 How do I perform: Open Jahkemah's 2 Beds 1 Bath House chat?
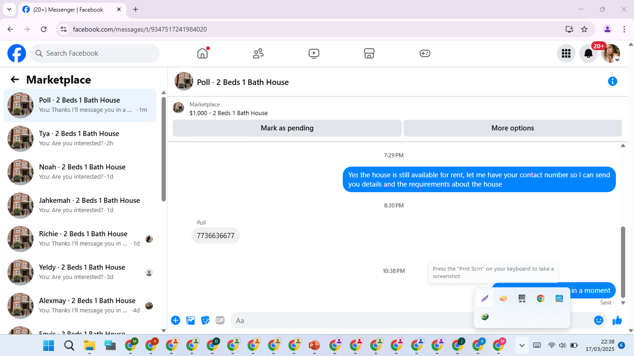(x=80, y=206)
